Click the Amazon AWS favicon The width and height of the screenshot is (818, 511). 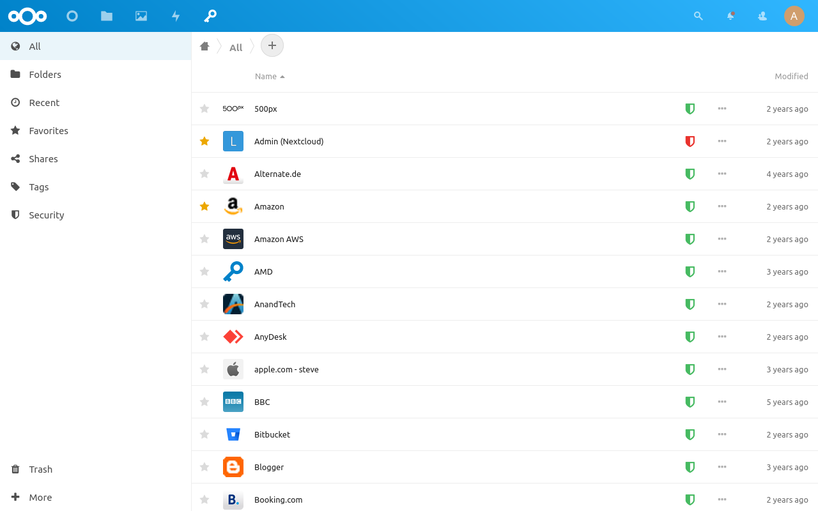coord(233,239)
